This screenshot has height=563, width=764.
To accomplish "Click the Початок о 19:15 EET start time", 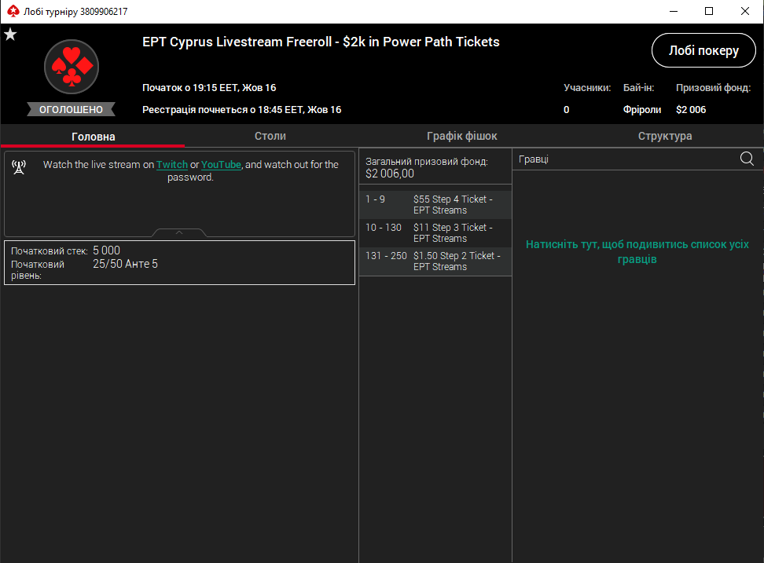I will click(x=209, y=88).
